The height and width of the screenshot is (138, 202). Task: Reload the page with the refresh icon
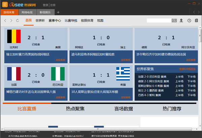pyautogui.click(x=18, y=20)
